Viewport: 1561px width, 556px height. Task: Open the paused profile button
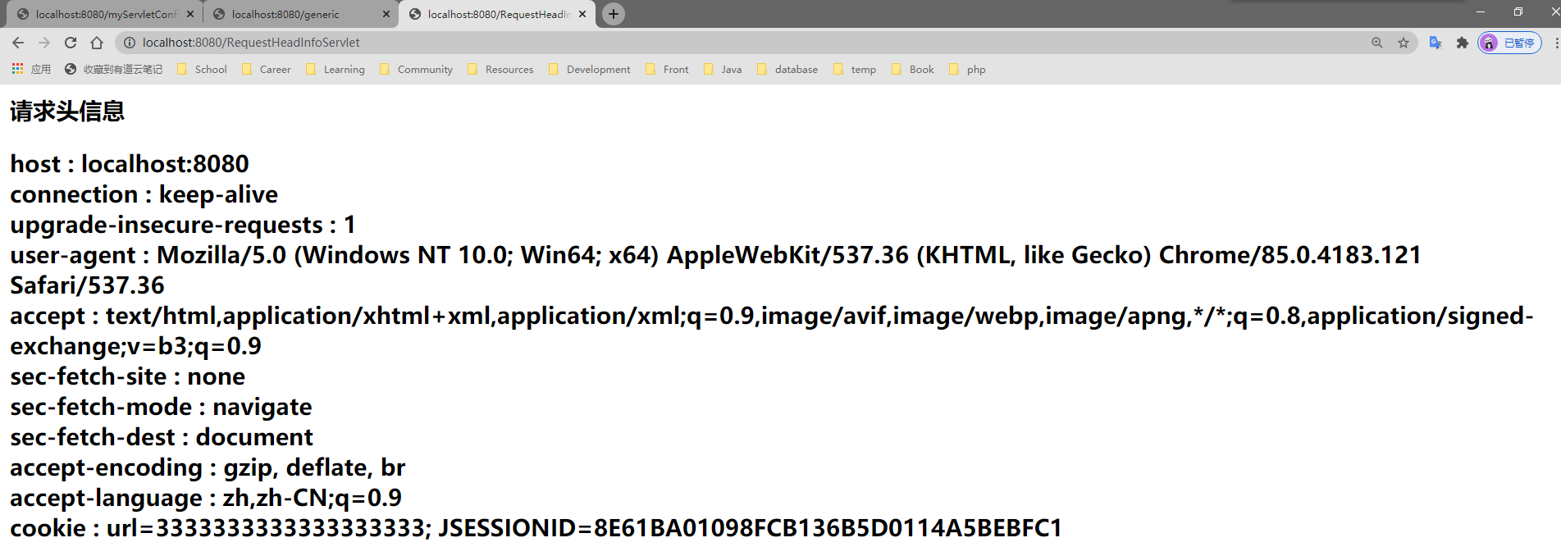1509,43
